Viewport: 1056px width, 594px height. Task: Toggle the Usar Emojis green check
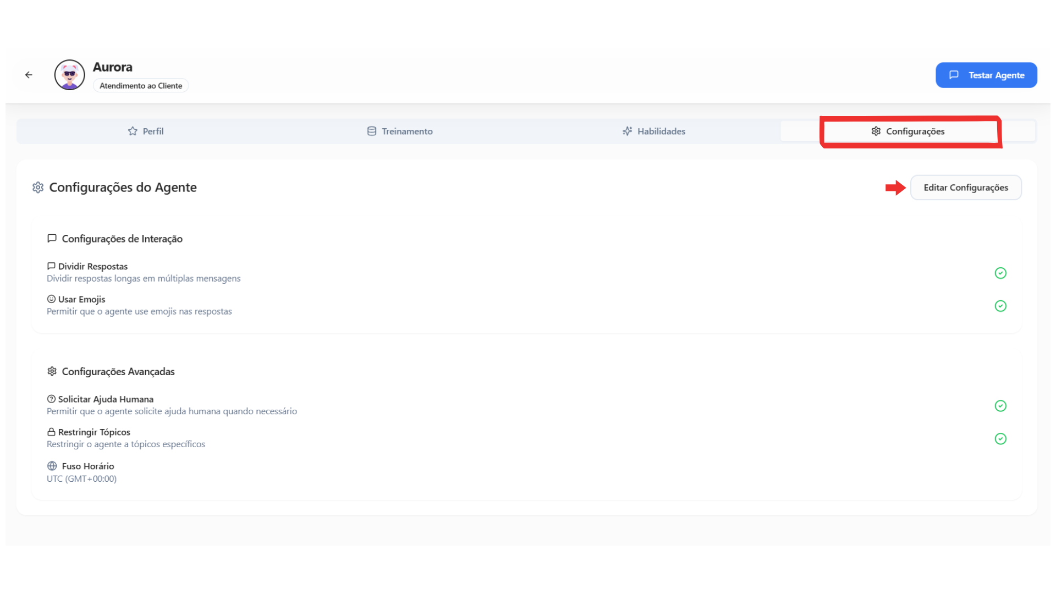1000,306
